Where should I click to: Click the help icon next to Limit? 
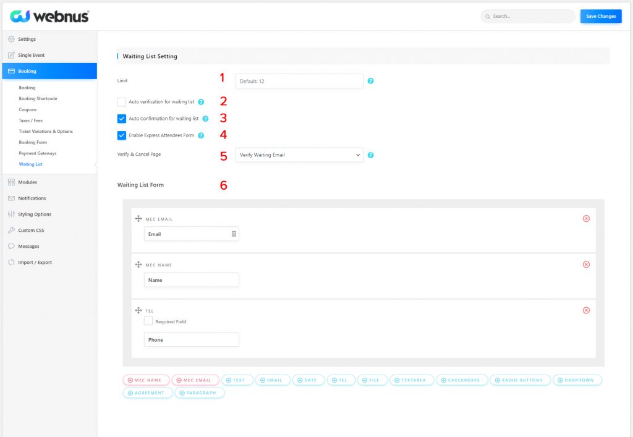coord(370,80)
